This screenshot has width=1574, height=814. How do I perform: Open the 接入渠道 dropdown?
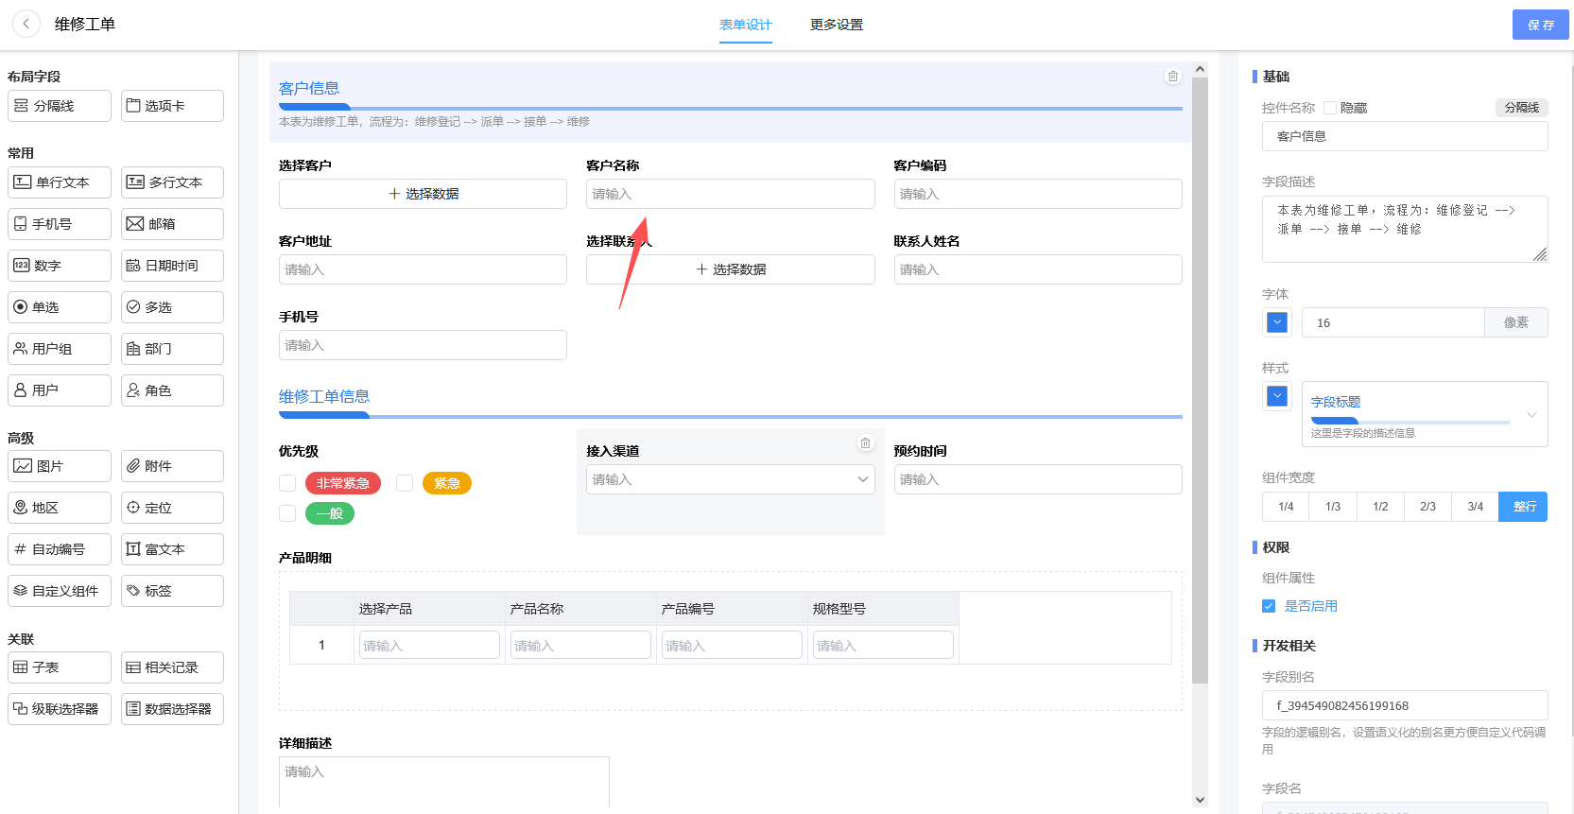(x=730, y=479)
